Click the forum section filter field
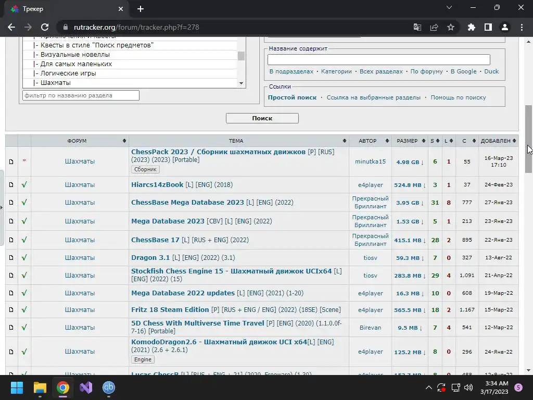This screenshot has width=533, height=400. tap(81, 95)
